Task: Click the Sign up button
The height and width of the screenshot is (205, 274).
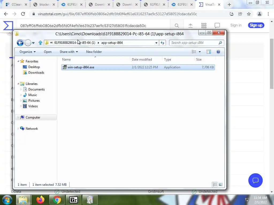Action: [x=256, y=25]
